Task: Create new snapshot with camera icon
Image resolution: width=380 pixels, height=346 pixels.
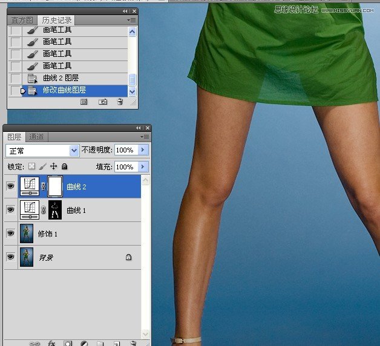Action: [x=103, y=102]
